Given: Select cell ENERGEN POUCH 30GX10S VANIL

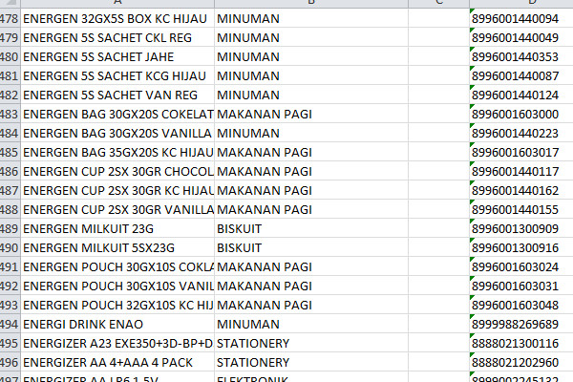Looking at the screenshot, I should [x=117, y=286].
